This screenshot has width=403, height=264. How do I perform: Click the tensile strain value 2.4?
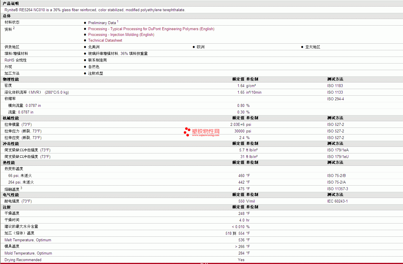click(x=242, y=138)
